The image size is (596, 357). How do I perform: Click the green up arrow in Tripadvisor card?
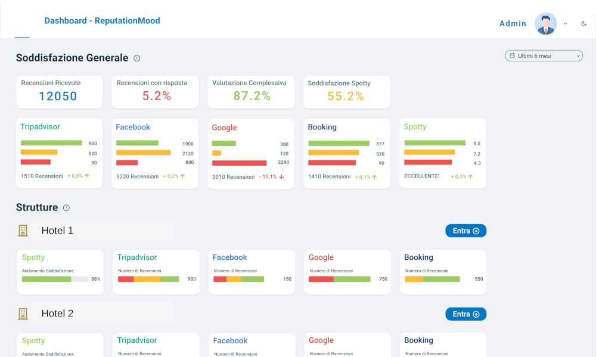click(86, 176)
